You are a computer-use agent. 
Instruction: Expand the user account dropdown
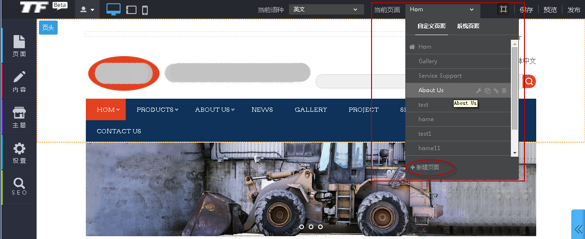[87, 9]
